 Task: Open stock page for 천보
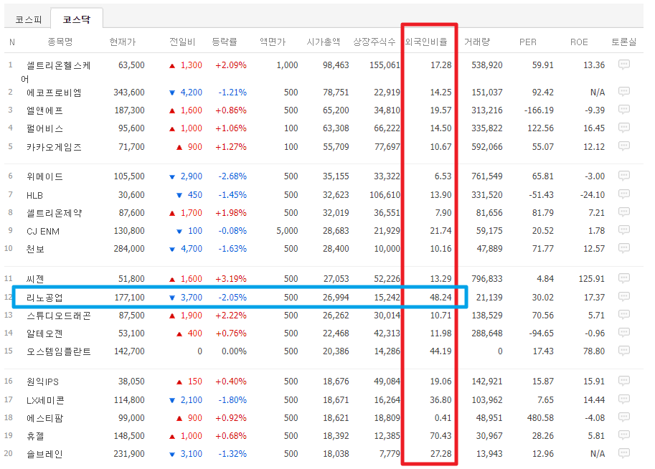point(35,249)
